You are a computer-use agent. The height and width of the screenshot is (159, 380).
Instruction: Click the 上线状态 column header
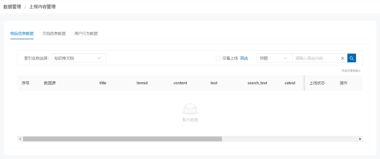click(317, 83)
